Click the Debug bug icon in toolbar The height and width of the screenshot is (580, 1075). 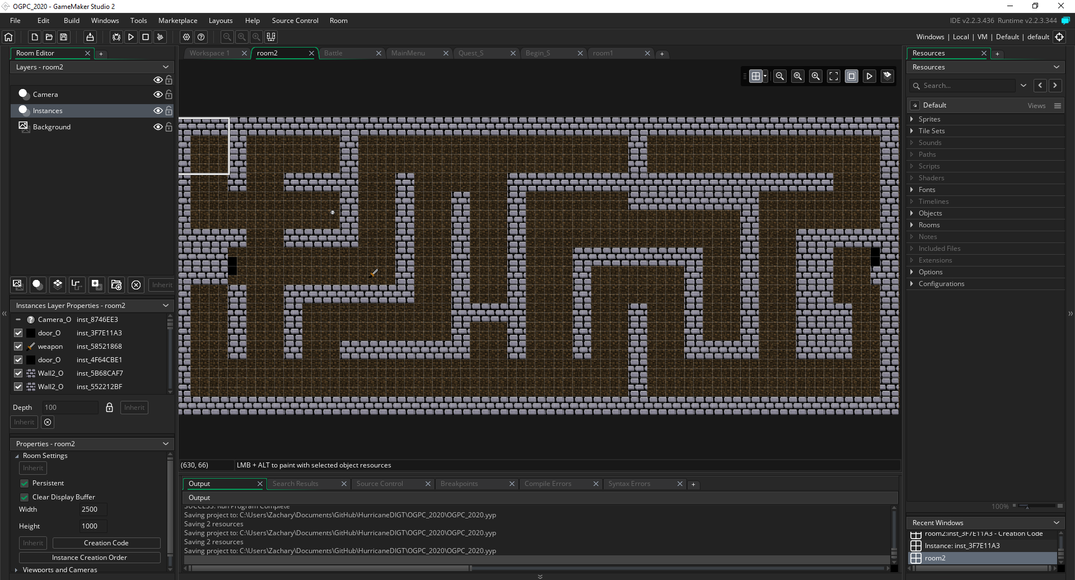[x=116, y=37]
